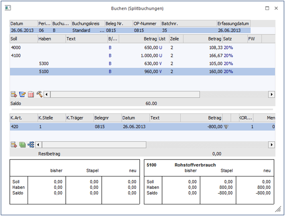This screenshot has width=285, height=216.
Task: Click the edit pencil icon below the bookings table
Action: (x=22, y=94)
